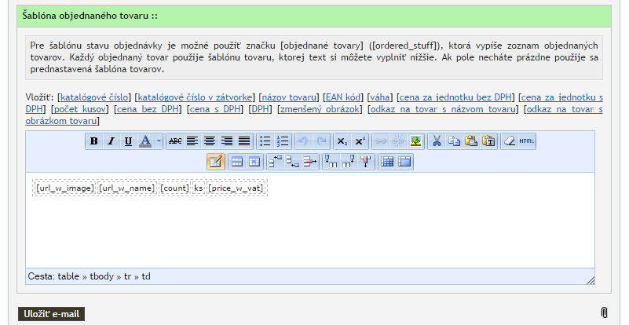
Task: Center align the template text
Action: (x=210, y=141)
